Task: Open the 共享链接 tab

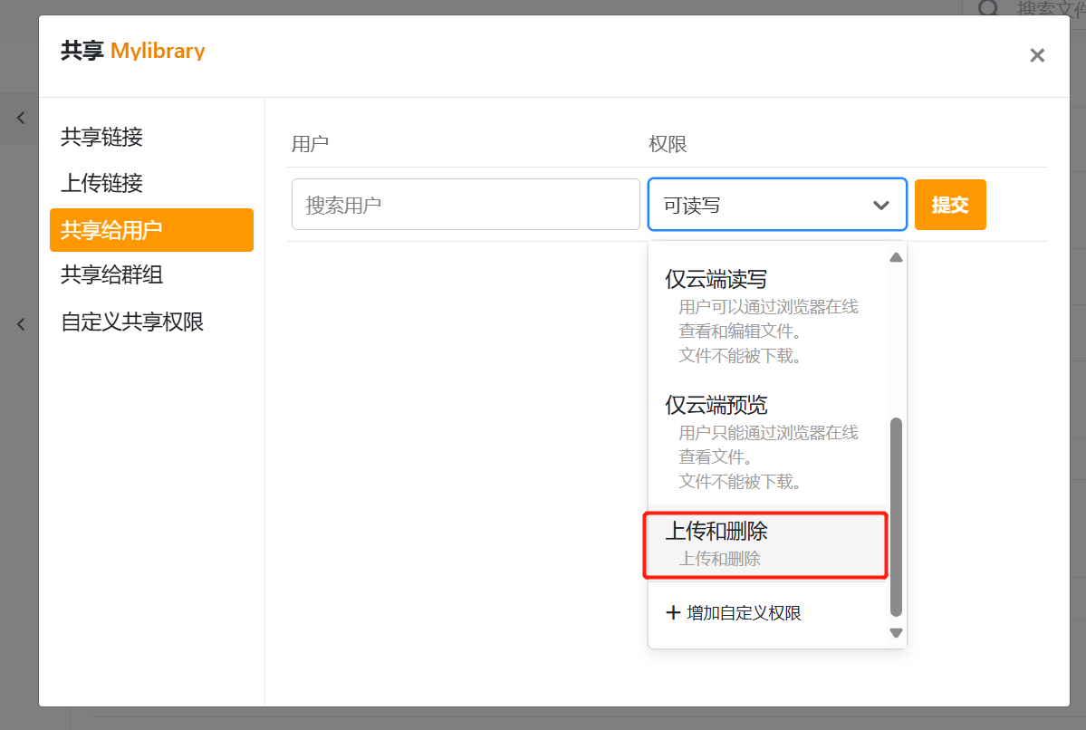Action: click(101, 138)
